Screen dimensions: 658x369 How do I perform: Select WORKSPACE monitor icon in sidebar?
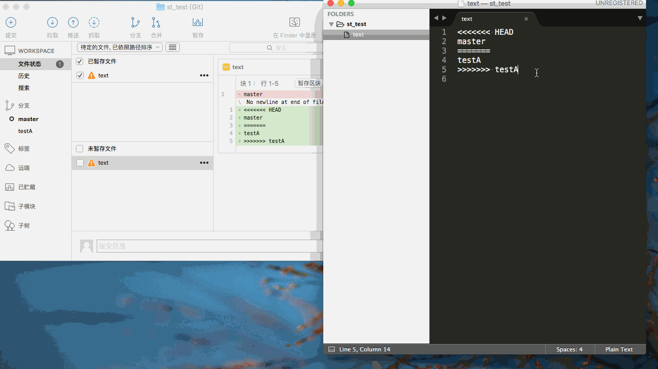pos(10,50)
